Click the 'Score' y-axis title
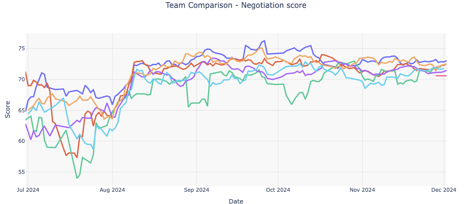Screen dimensions: 465x204 coord(7,110)
